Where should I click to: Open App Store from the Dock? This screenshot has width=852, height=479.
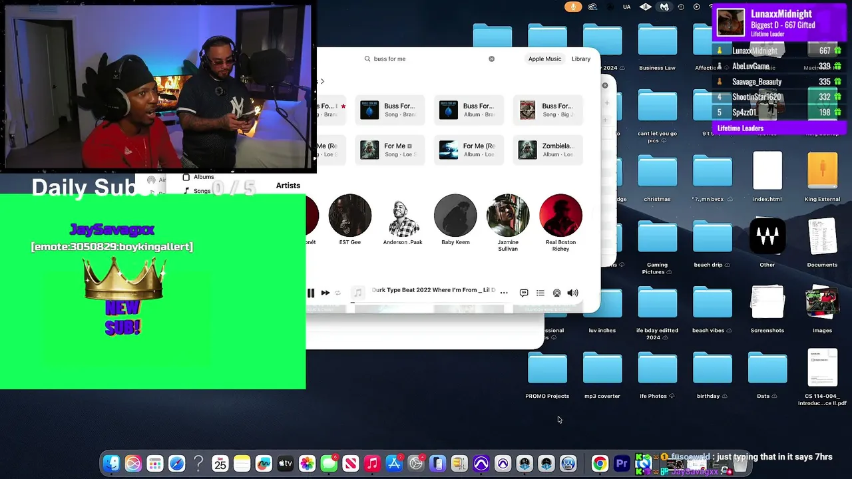click(x=394, y=464)
